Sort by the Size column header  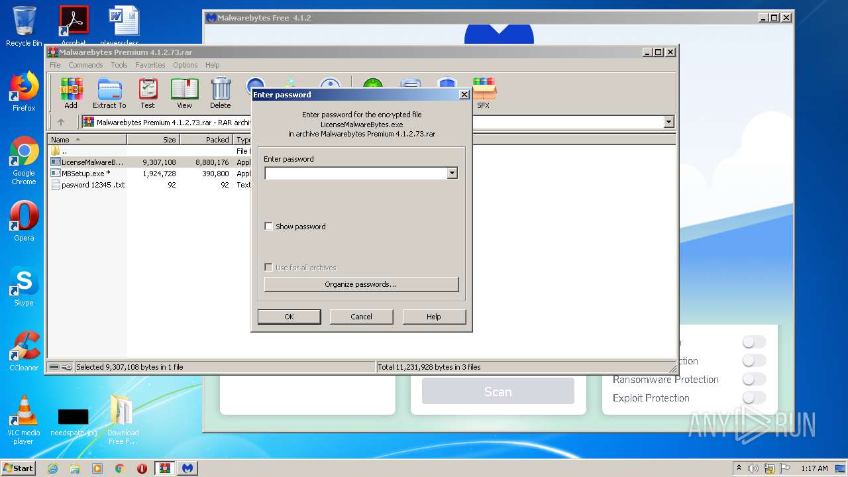pyautogui.click(x=153, y=140)
